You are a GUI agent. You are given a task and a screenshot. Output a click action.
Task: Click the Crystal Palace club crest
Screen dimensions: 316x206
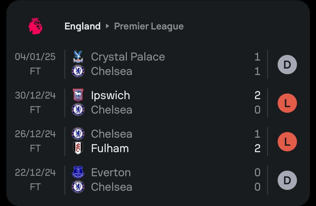pos(78,57)
